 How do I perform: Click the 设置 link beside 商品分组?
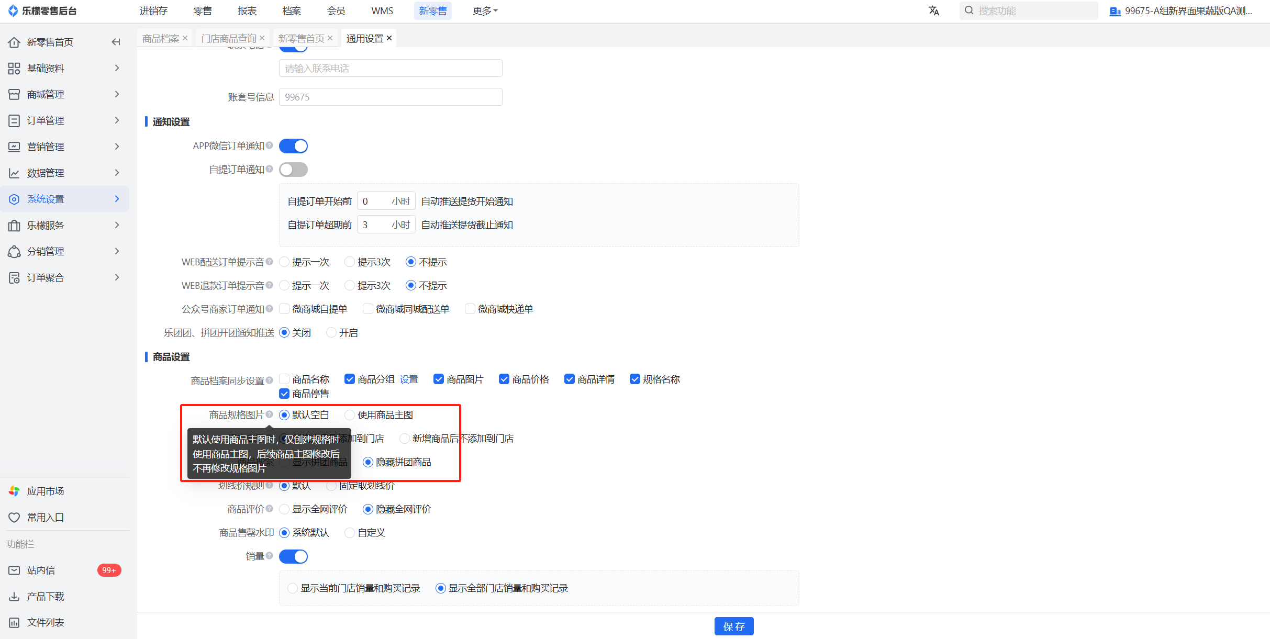(409, 379)
